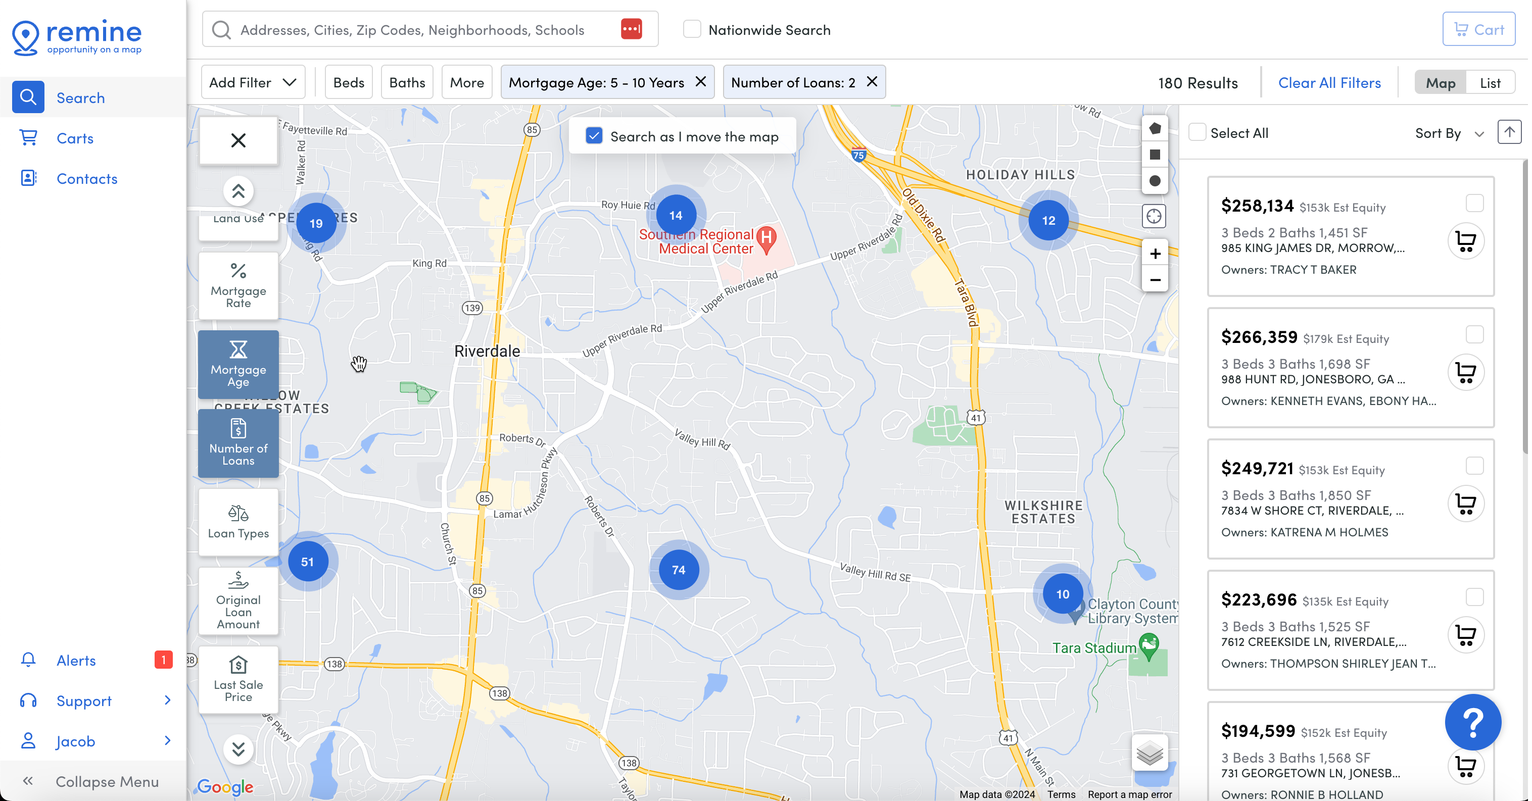Check the $249,721 listing checkbox

pos(1475,466)
